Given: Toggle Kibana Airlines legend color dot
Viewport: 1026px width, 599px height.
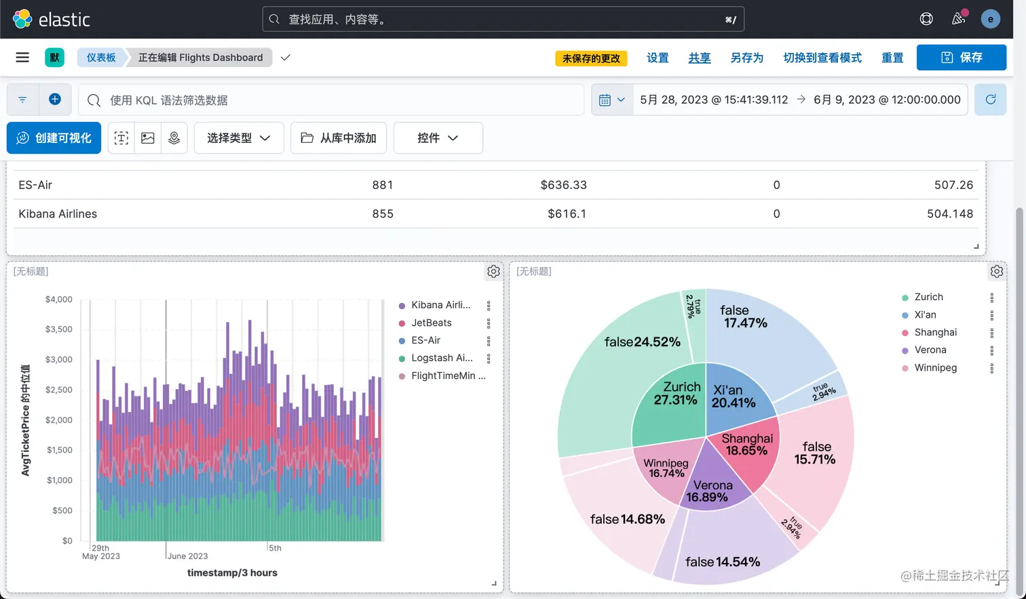Looking at the screenshot, I should coord(402,306).
